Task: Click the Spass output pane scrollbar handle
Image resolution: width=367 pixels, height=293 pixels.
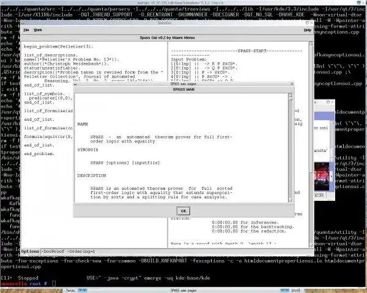Action: tap(311, 110)
